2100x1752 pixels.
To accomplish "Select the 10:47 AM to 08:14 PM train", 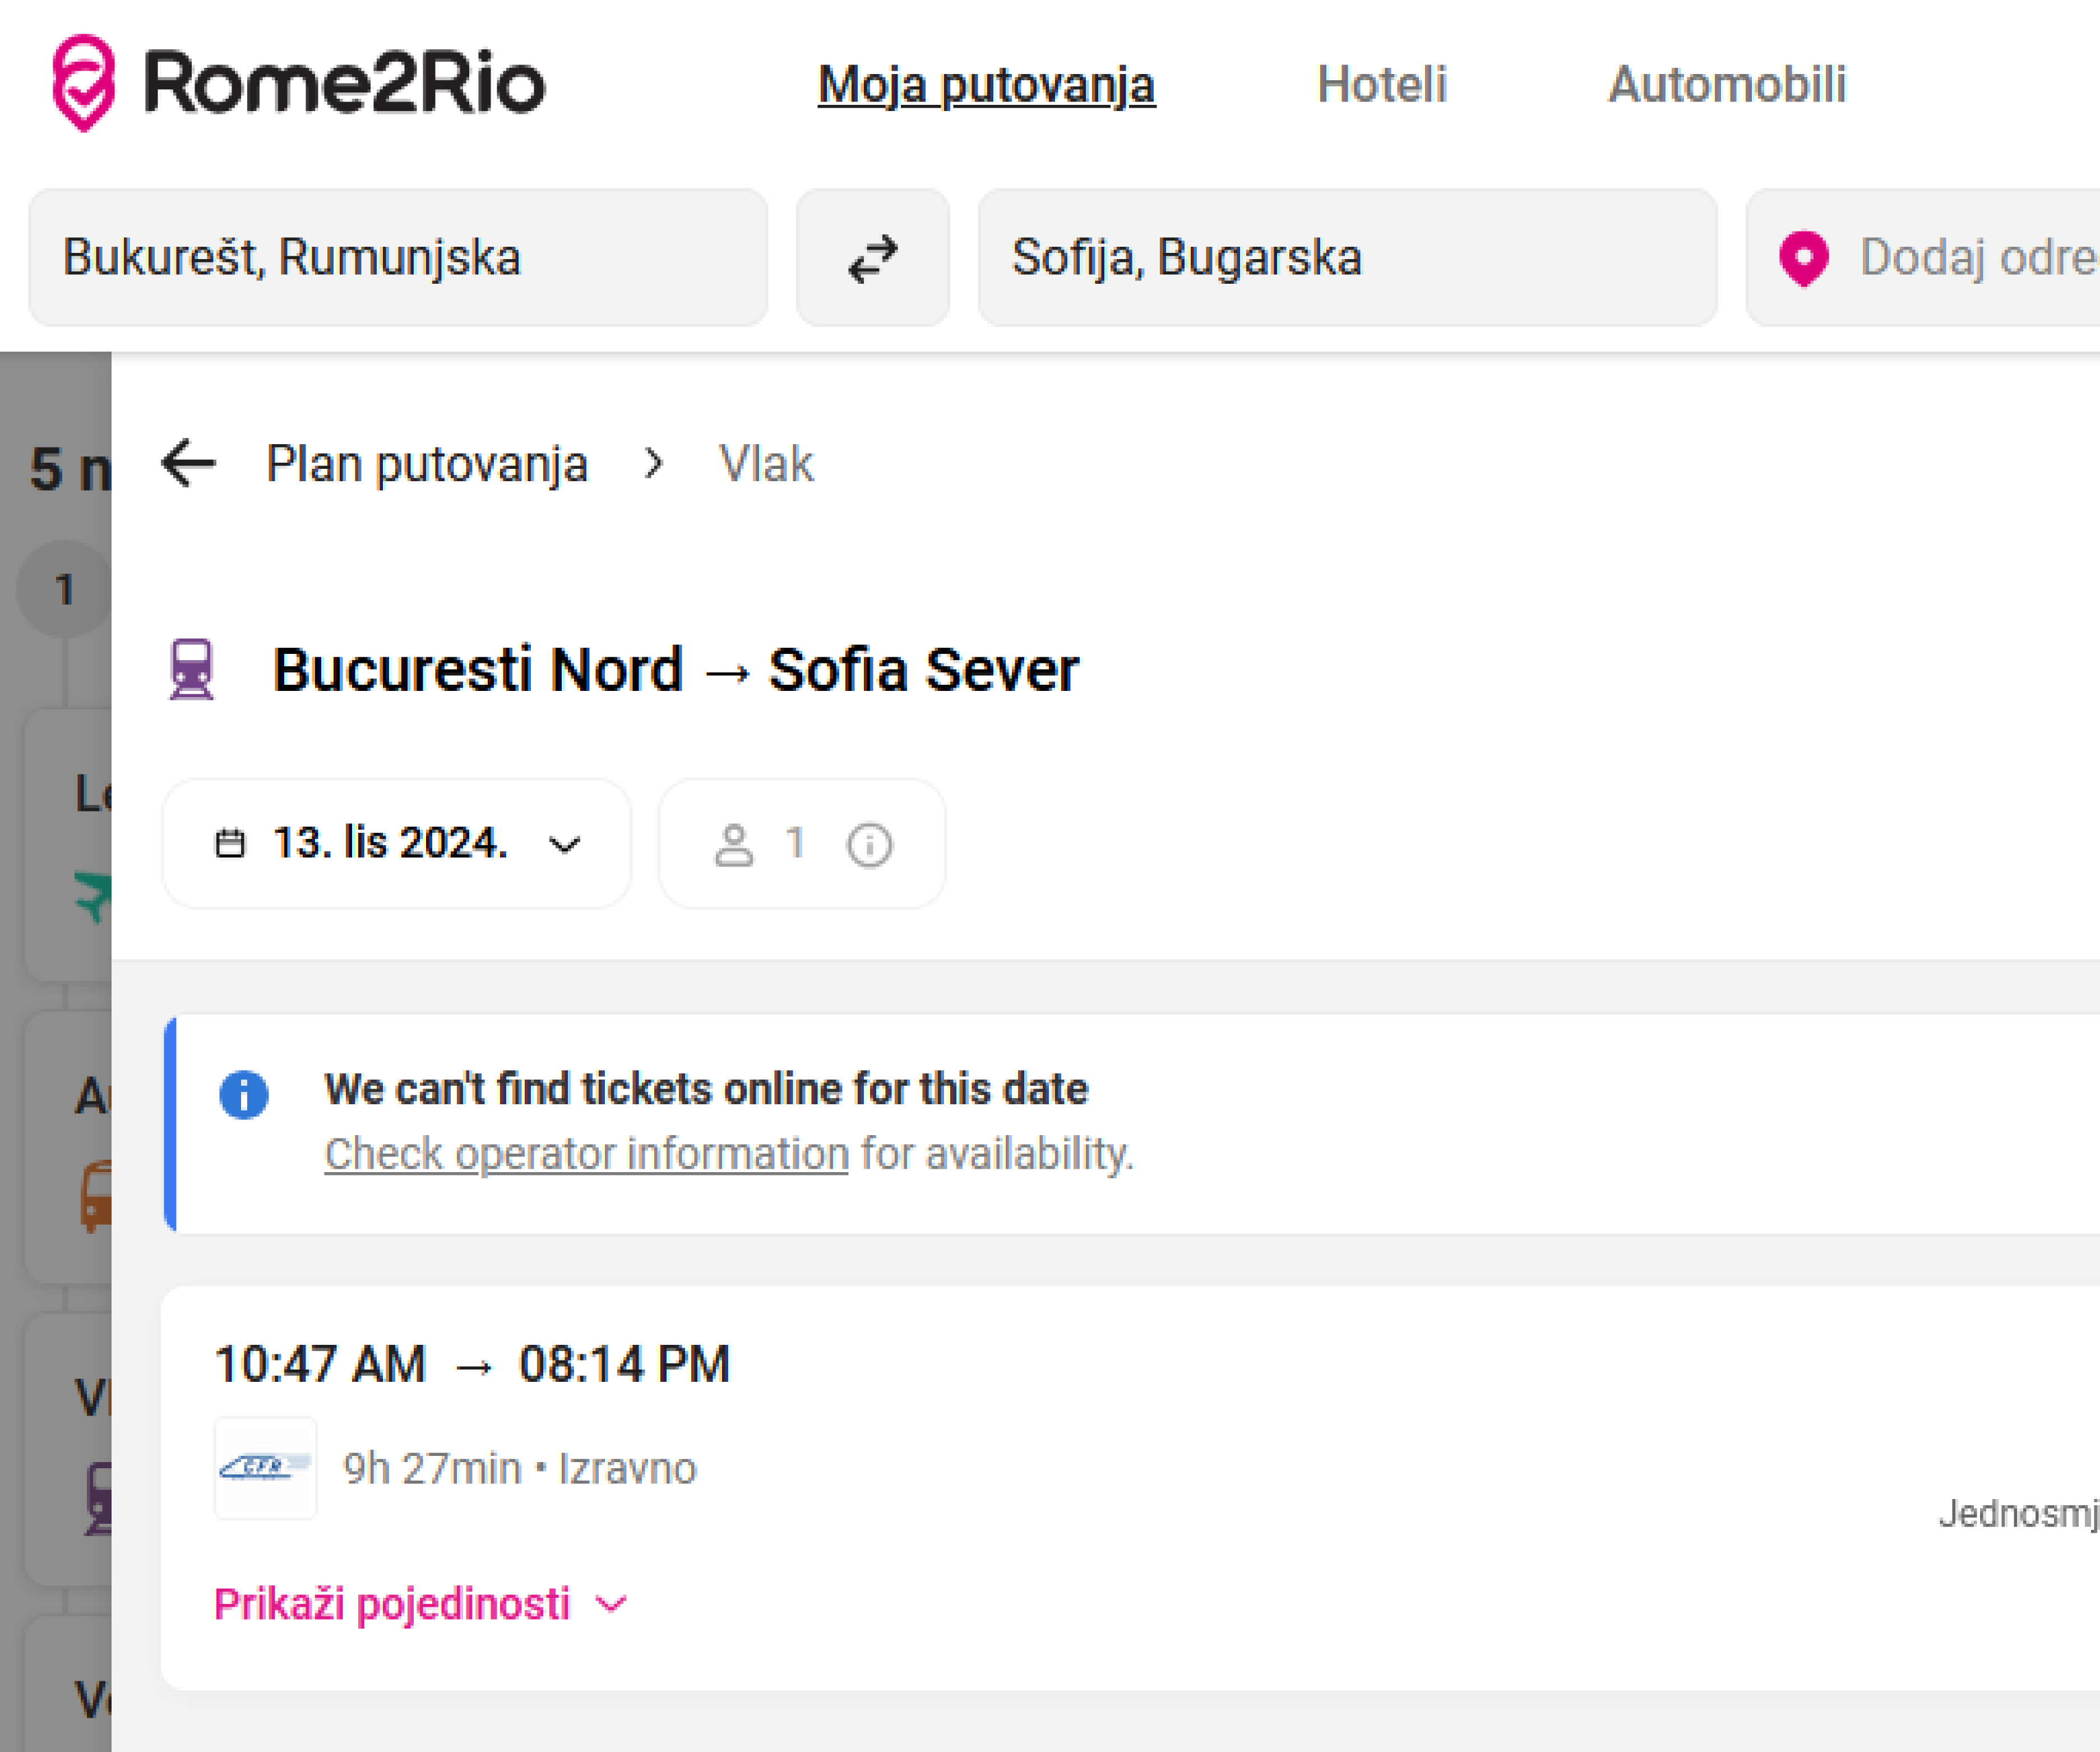I will point(472,1364).
